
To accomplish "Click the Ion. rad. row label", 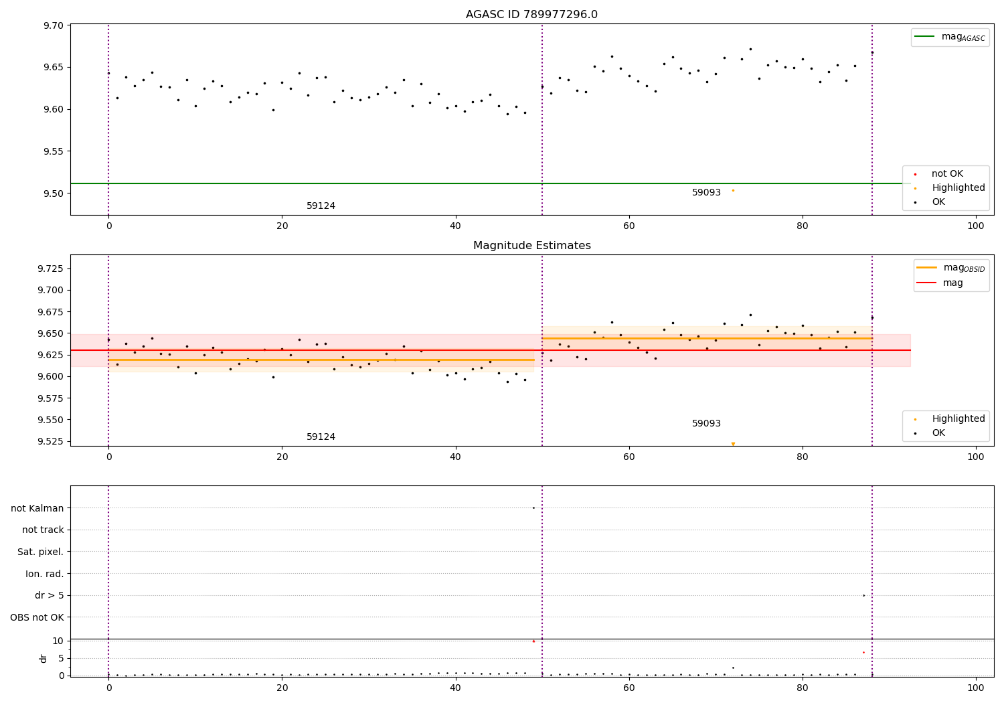I will pyautogui.click(x=45, y=574).
